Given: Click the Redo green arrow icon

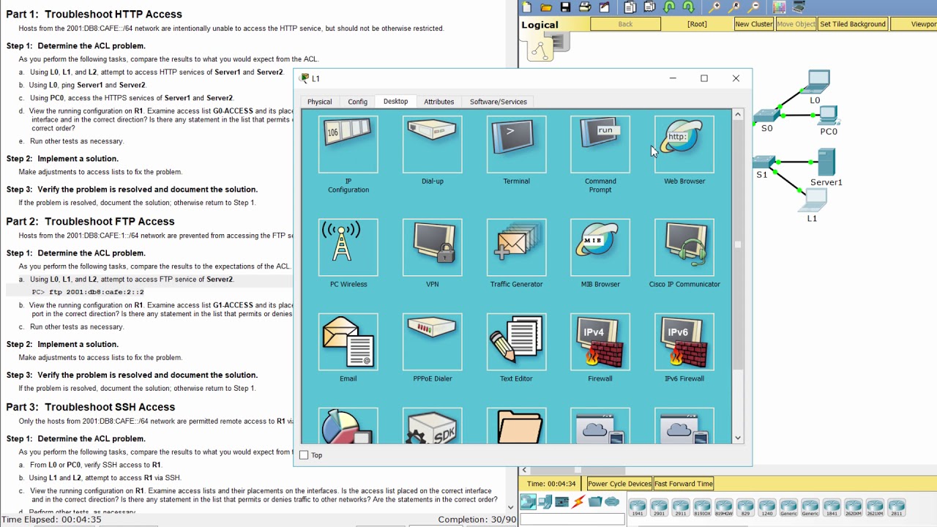Looking at the screenshot, I should coord(688,7).
